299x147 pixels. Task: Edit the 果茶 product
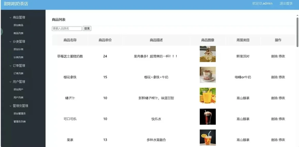coord(282,140)
